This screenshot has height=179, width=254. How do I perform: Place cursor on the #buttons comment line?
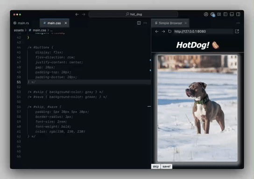pos(41,48)
